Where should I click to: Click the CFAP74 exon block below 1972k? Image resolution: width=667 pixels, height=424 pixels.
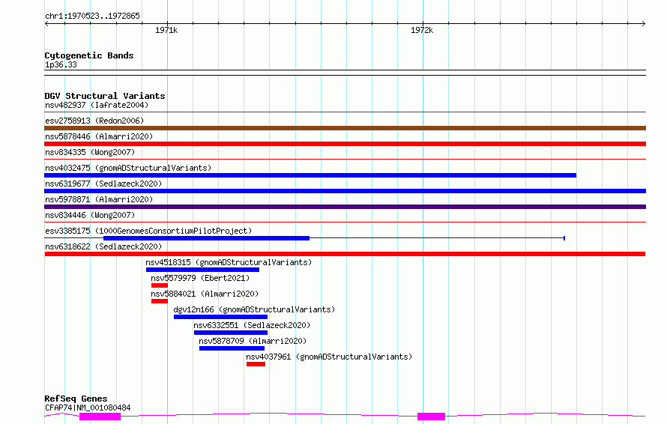(x=432, y=417)
